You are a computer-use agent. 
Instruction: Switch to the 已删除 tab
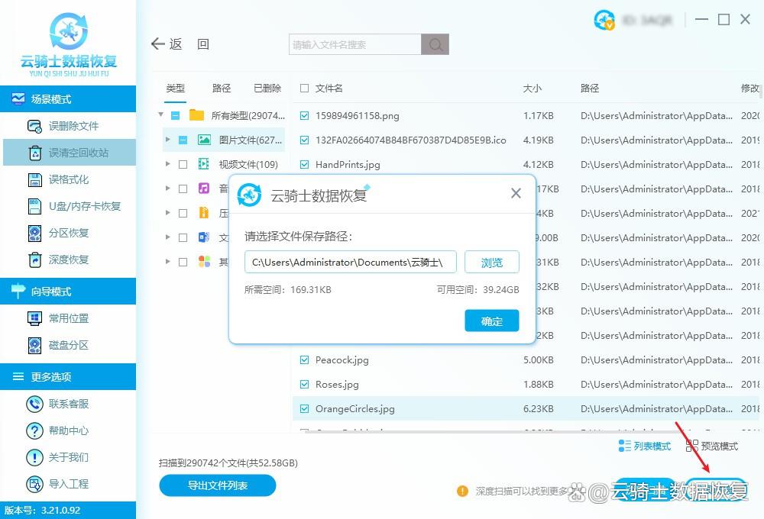pos(267,88)
